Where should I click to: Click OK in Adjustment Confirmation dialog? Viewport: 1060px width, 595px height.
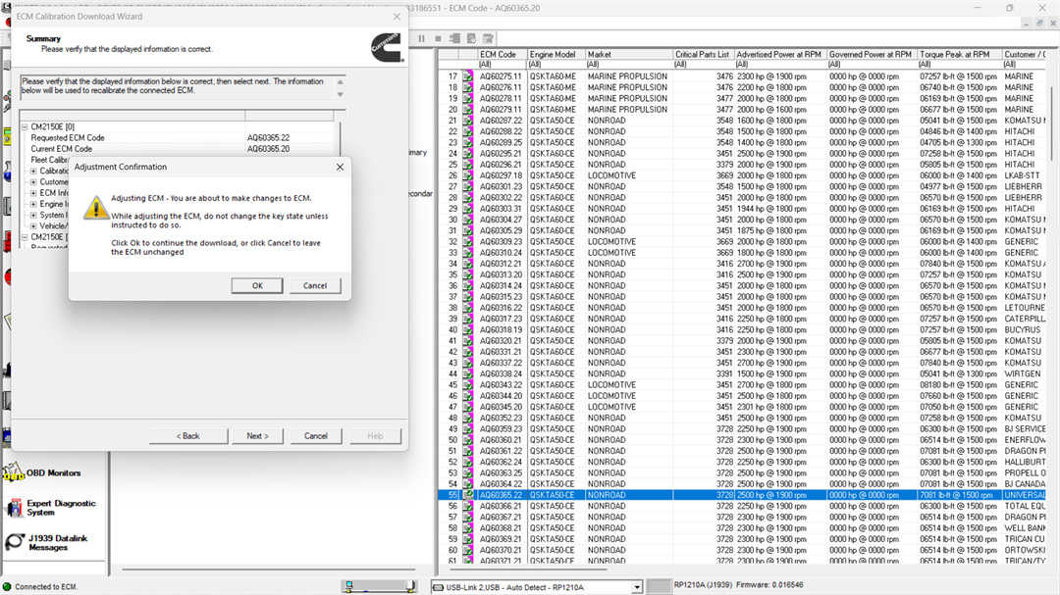click(x=256, y=285)
